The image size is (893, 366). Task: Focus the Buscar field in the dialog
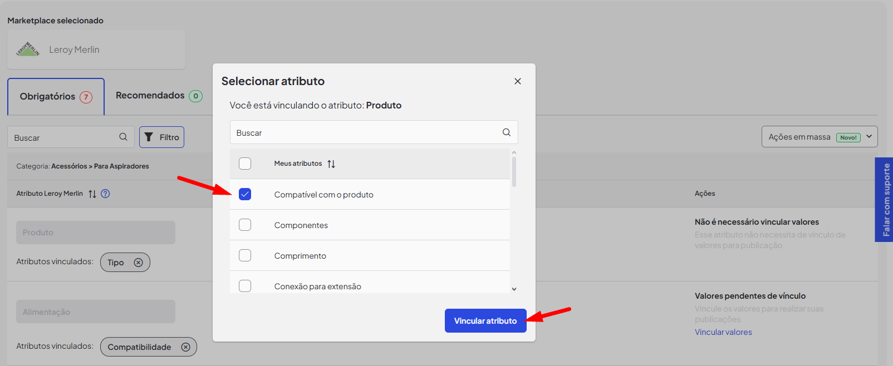[365, 133]
